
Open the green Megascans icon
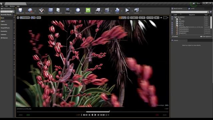coord(88,10)
